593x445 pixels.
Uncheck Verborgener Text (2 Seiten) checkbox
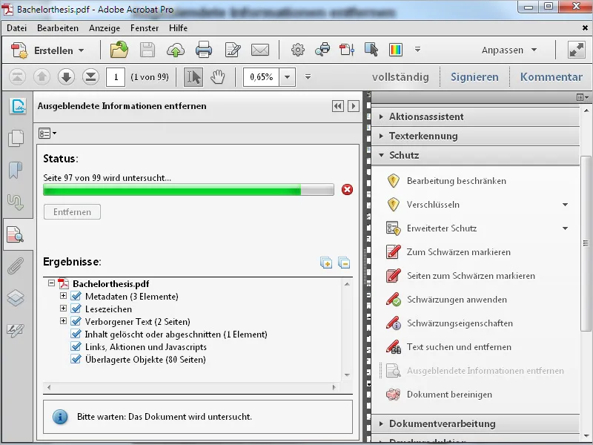point(76,321)
